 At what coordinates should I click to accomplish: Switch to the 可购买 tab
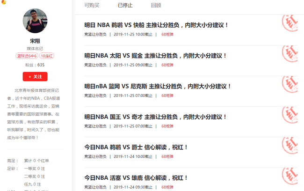click(x=92, y=6)
